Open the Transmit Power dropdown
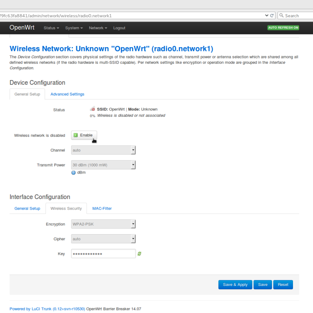 103,165
